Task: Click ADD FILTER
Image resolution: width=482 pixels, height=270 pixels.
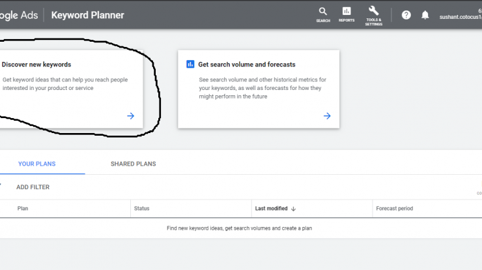Action: (33, 187)
